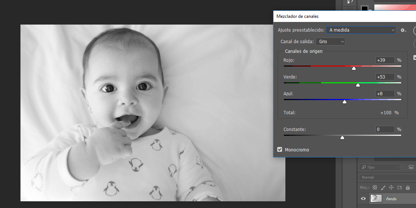Image resolution: width=416 pixels, height=208 pixels.
Task: Click the Azul slider handle
Action: (344, 102)
